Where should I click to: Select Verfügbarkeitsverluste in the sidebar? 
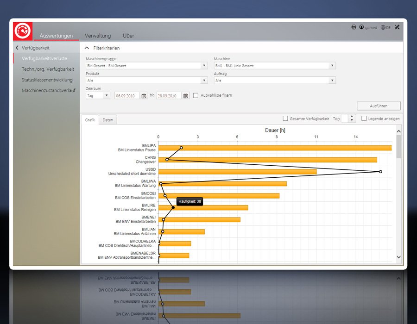click(x=44, y=58)
